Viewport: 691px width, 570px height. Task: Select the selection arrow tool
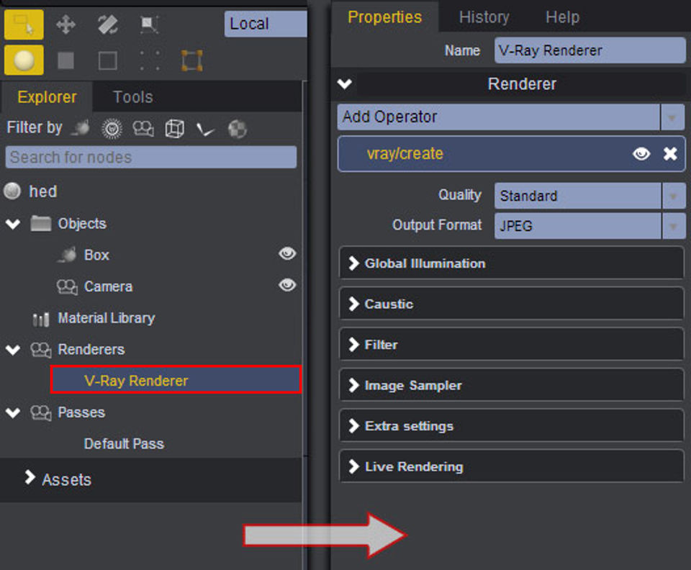pos(24,24)
